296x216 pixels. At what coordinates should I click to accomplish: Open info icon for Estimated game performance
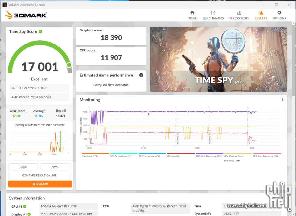[141, 75]
